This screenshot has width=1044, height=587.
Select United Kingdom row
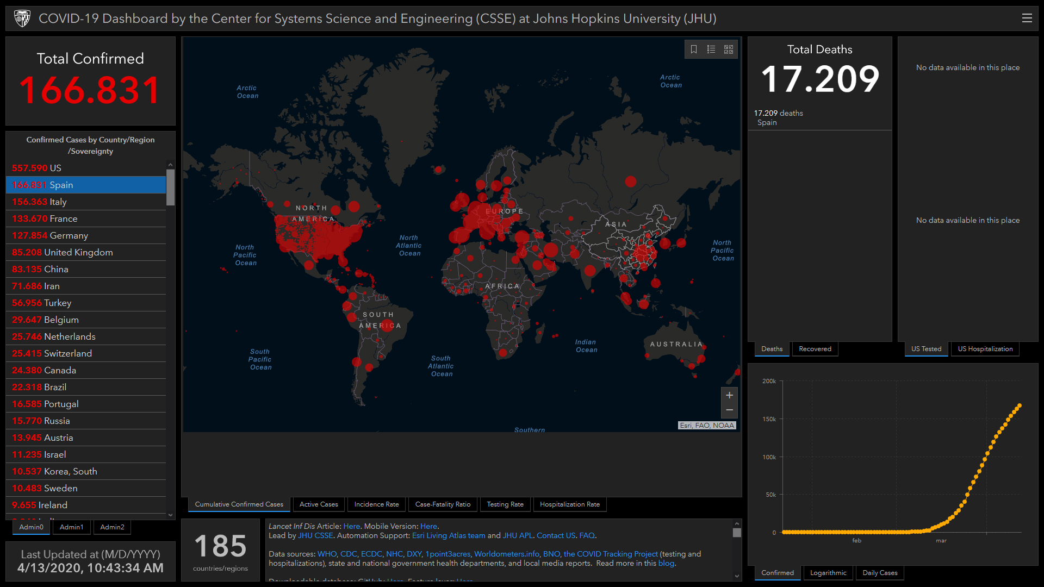point(86,252)
